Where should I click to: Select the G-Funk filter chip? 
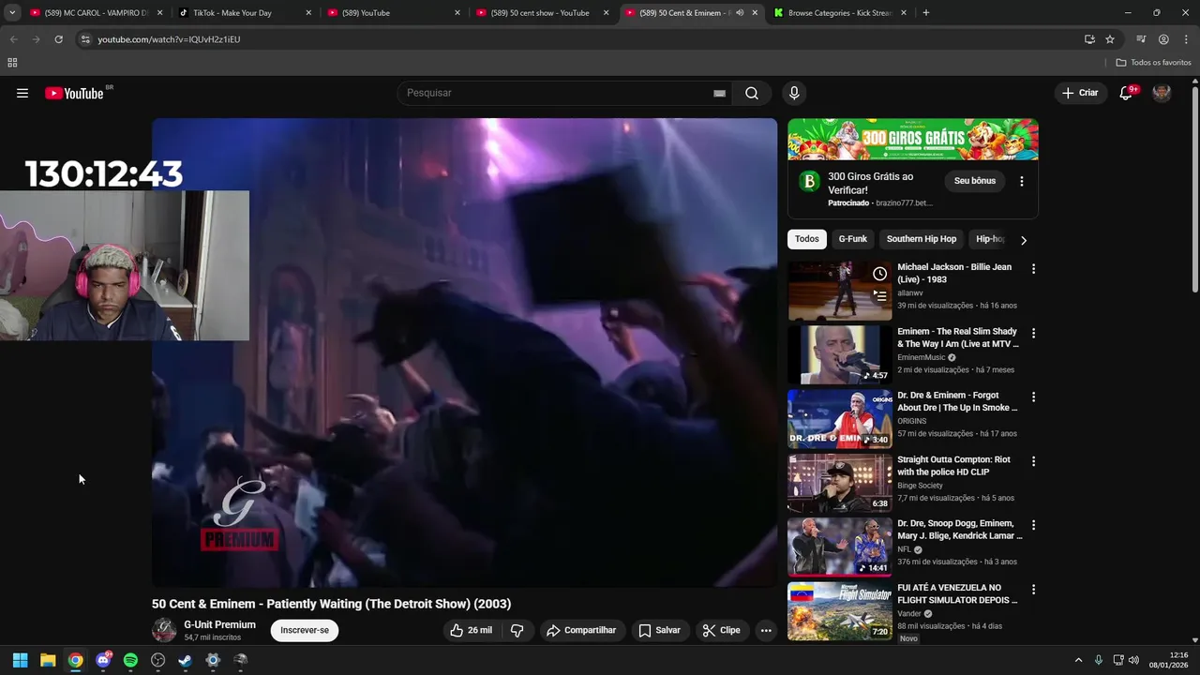[x=853, y=239]
